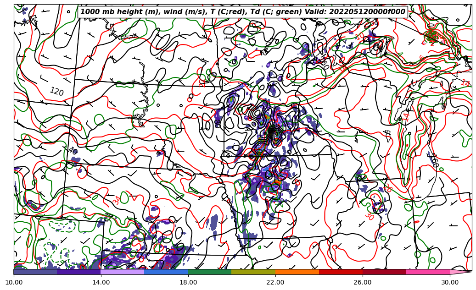Pick the lavender 14–16 colorbar segment

tap(123, 272)
